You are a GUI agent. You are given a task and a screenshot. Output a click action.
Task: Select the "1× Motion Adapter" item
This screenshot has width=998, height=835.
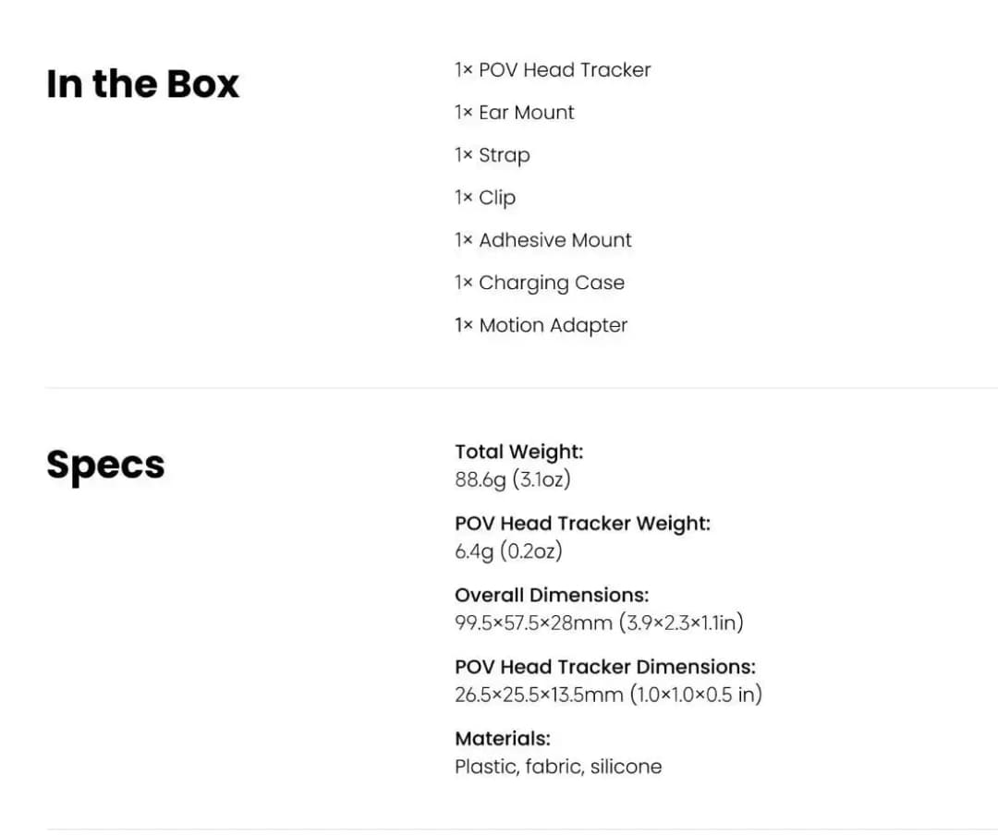point(541,325)
